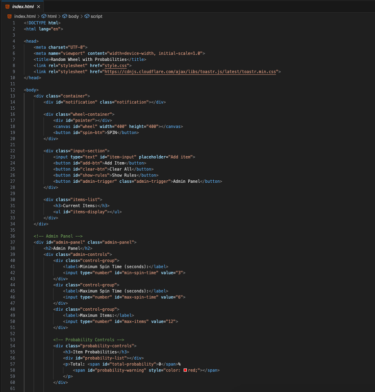Viewport: 375px width, 392px height.
Task: Click the "<!DOCTYPE html>" declaration
Action: pos(42,23)
